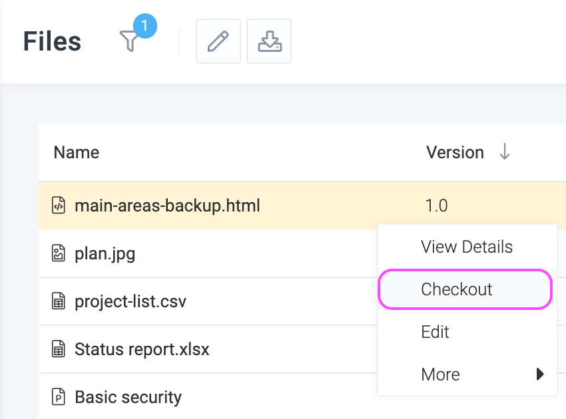The height and width of the screenshot is (419, 566).
Task: Toggle the Version column sort arrow
Action: (505, 152)
